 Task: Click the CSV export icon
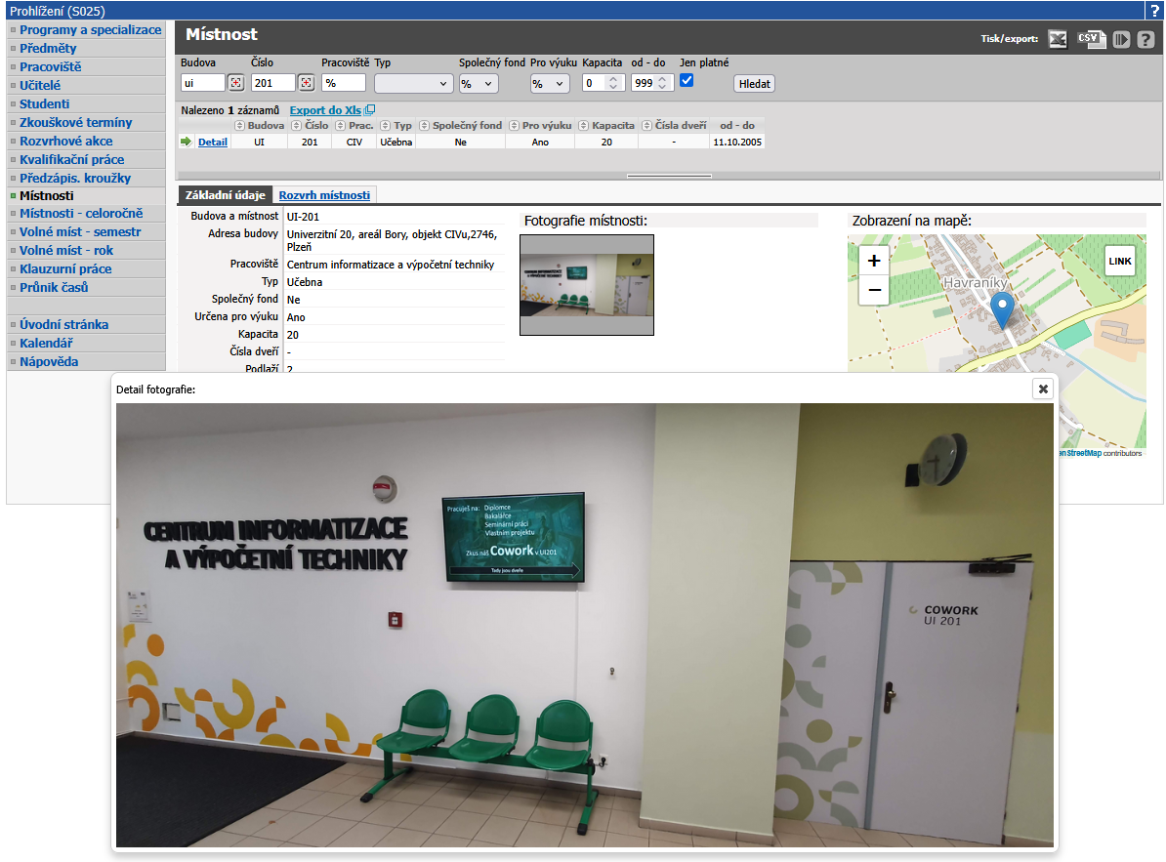pos(1090,39)
